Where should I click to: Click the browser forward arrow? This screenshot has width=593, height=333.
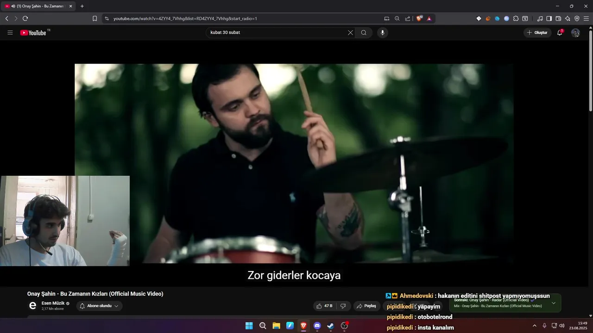pos(16,18)
